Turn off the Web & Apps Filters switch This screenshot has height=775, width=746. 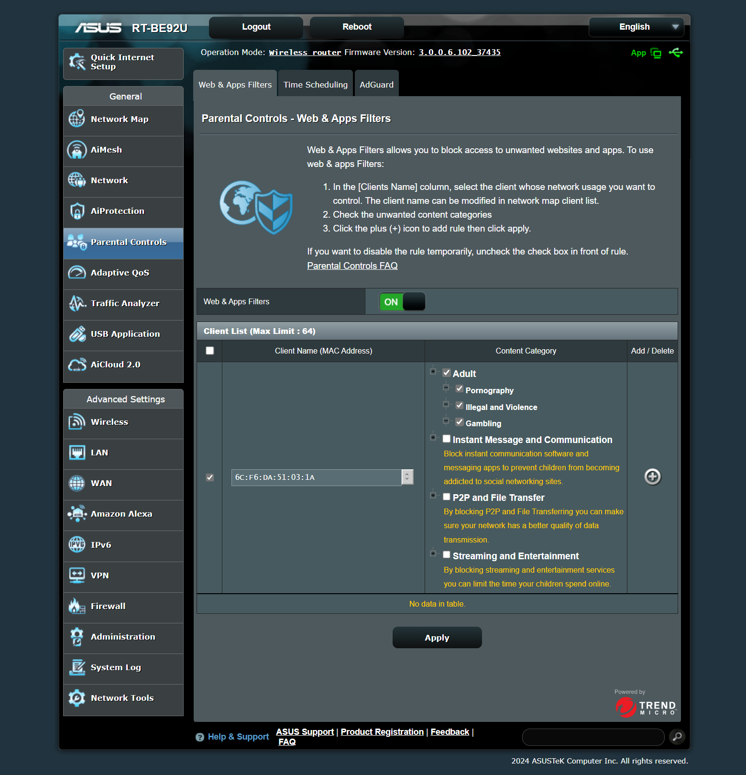point(402,302)
